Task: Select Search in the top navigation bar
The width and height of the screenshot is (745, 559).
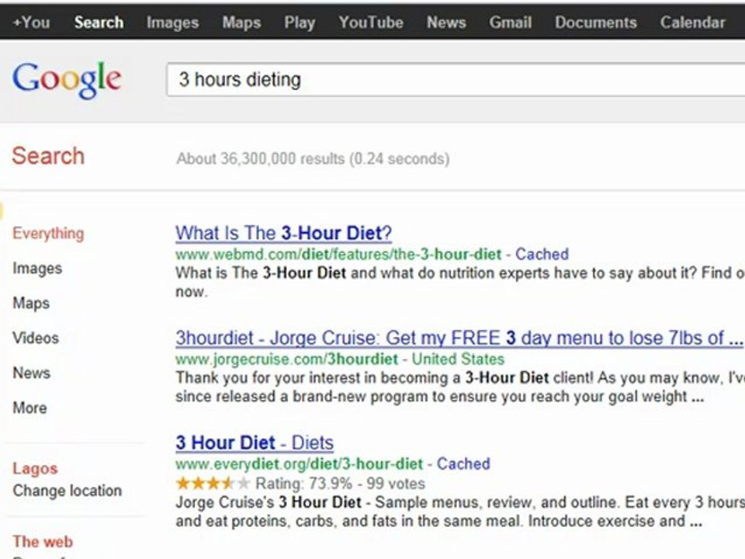Action: tap(99, 23)
